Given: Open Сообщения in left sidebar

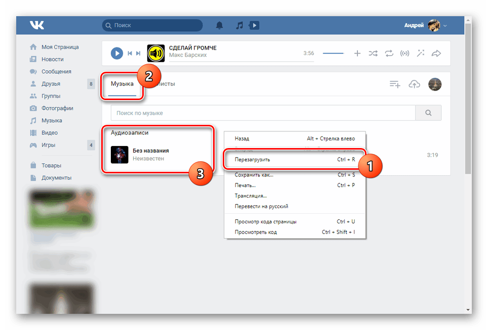Looking at the screenshot, I should click(56, 72).
